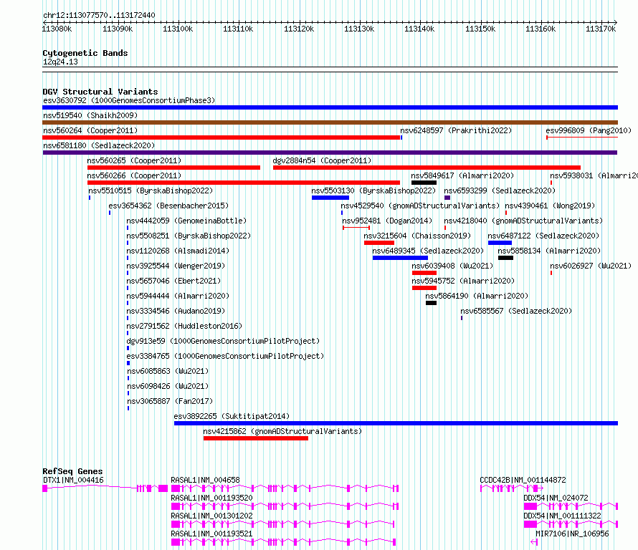The width and height of the screenshot is (638, 550).
Task: Select the nsv4390461 (Wong2019) label
Action: click(x=550, y=206)
